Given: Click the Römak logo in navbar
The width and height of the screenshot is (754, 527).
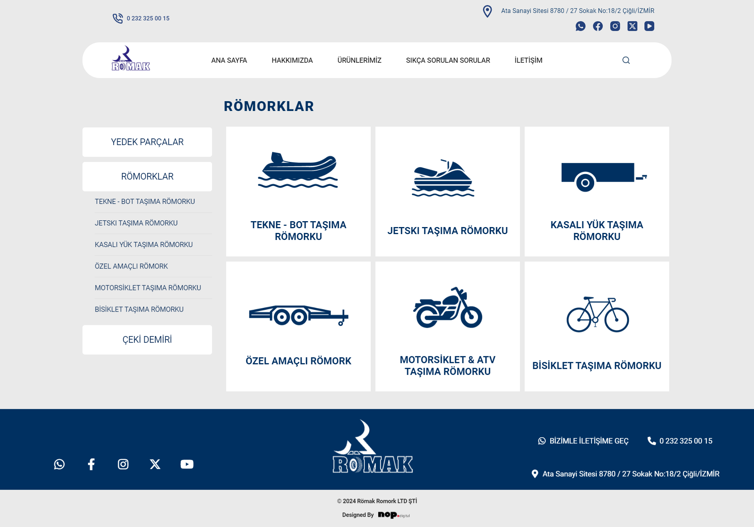Looking at the screenshot, I should pyautogui.click(x=131, y=59).
